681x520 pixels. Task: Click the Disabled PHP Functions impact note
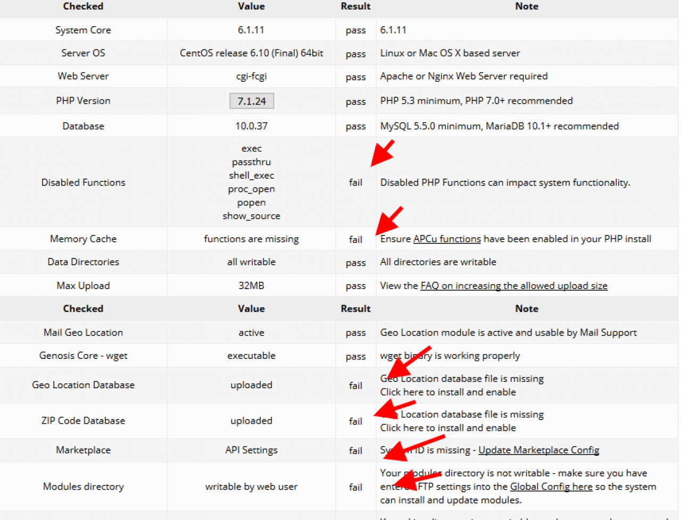(505, 182)
